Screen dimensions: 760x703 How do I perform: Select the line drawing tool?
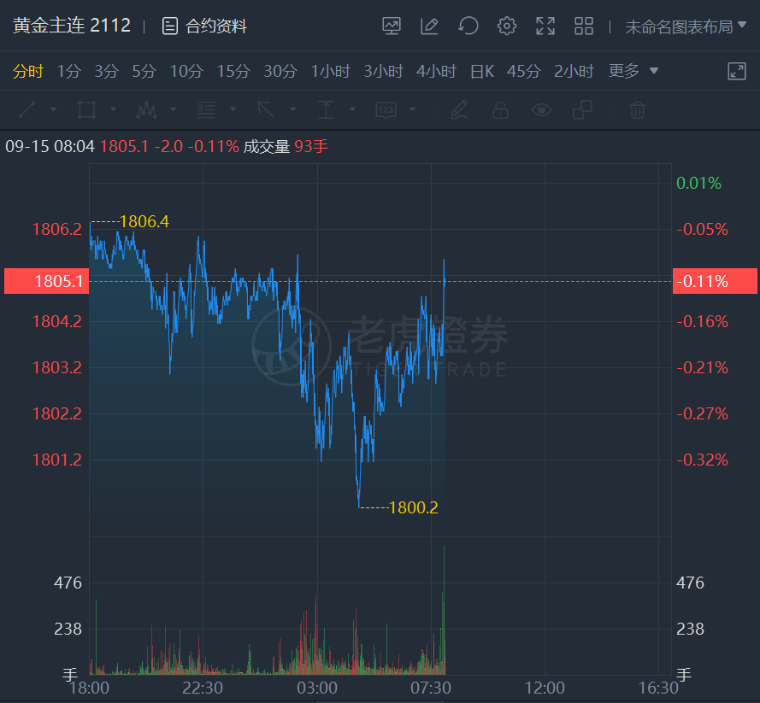[27, 109]
